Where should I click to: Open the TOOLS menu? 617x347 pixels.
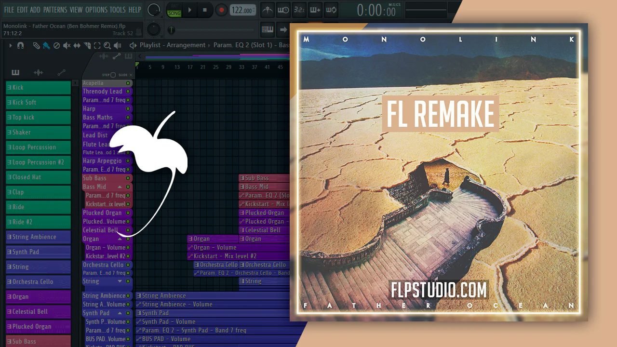(118, 10)
